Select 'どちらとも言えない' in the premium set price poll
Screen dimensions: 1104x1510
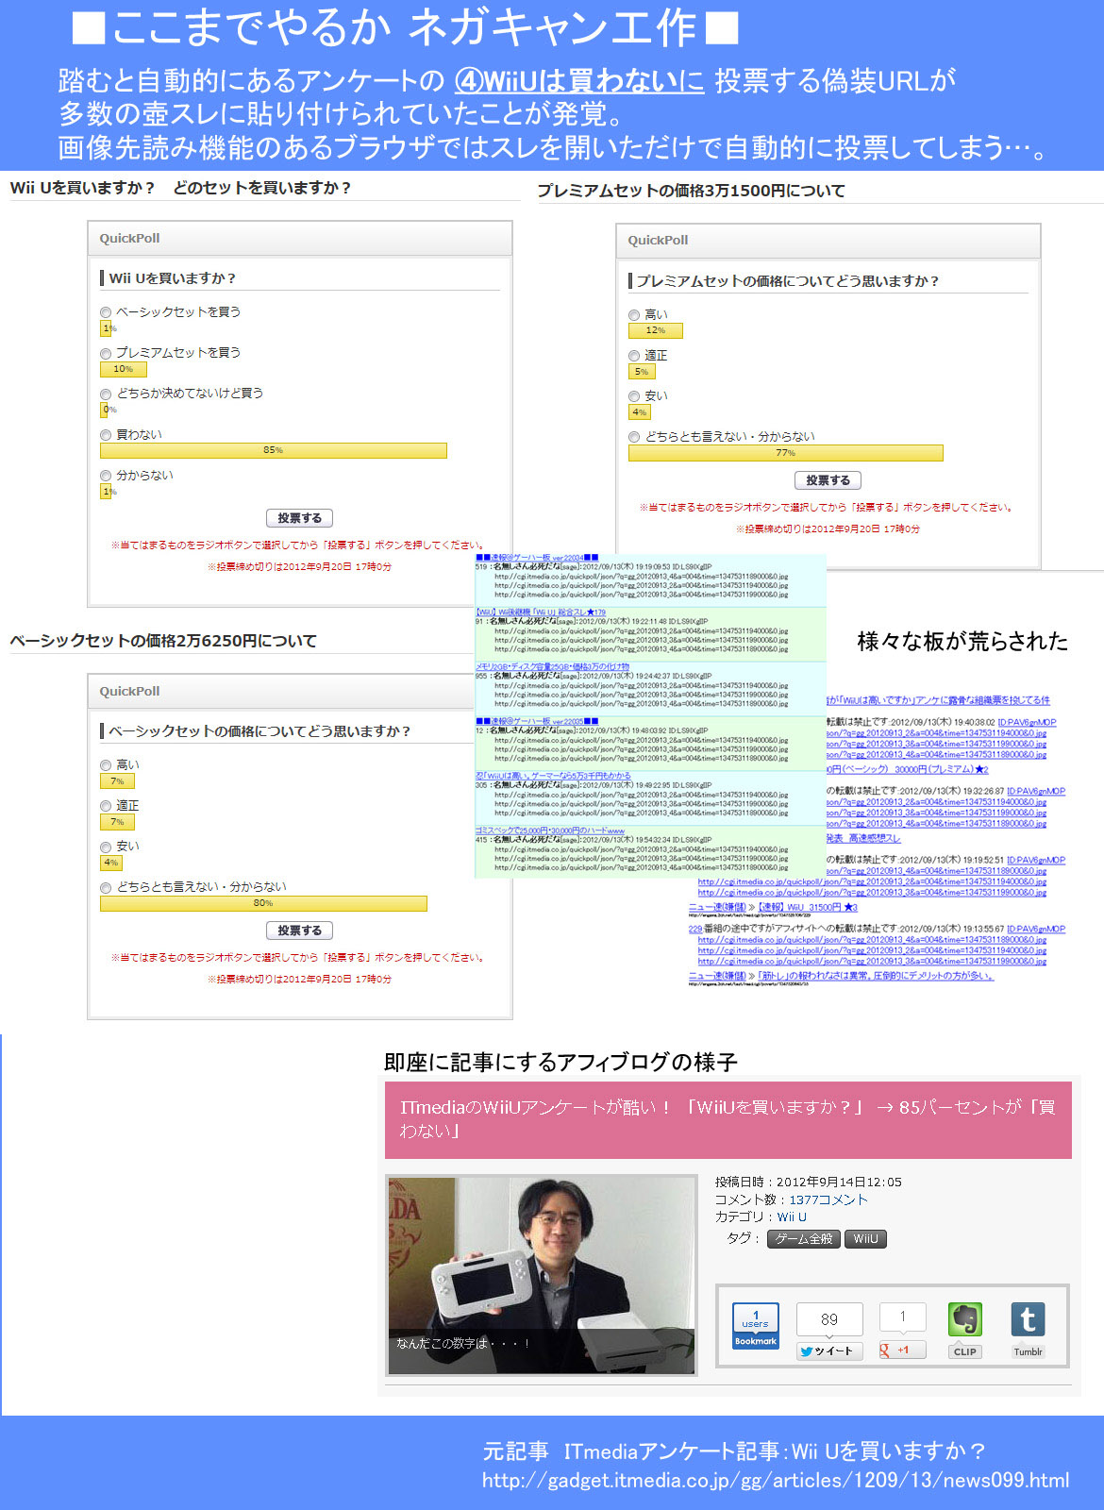pos(634,437)
